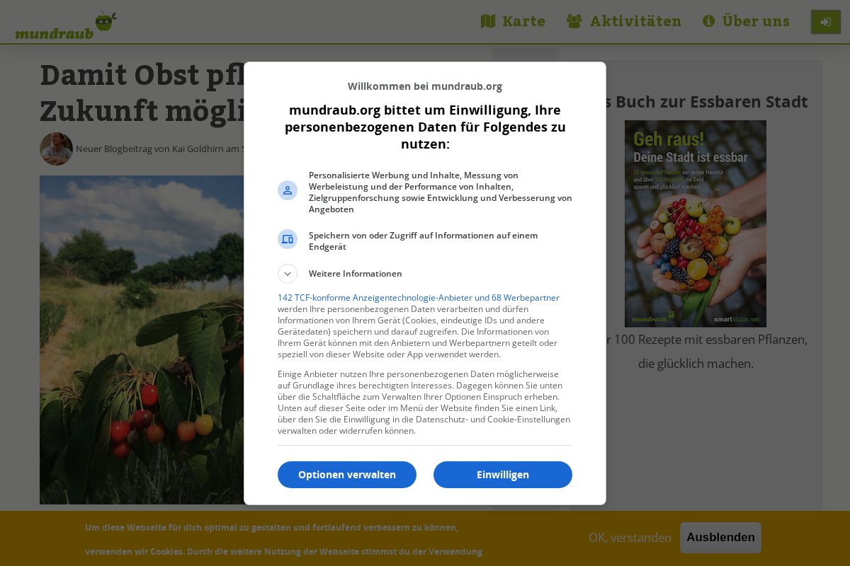Open the Geh raus! book cover
850x566 pixels.
click(696, 224)
